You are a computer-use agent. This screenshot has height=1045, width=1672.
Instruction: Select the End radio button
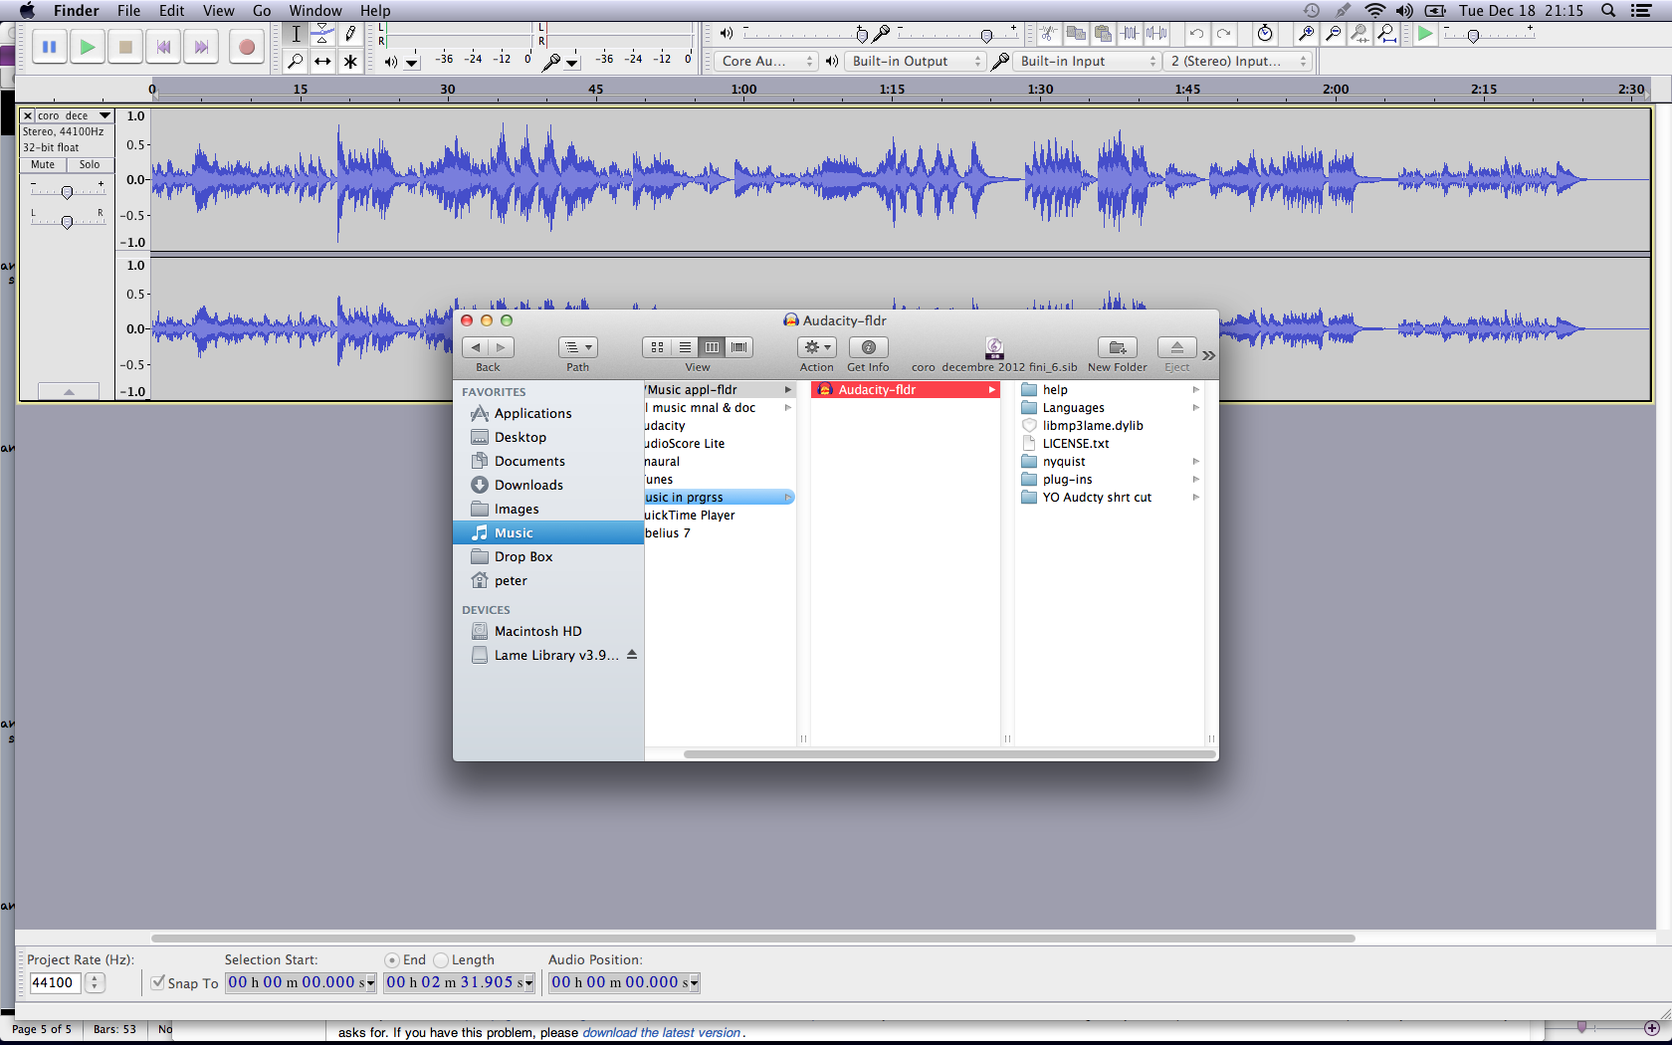tap(392, 960)
